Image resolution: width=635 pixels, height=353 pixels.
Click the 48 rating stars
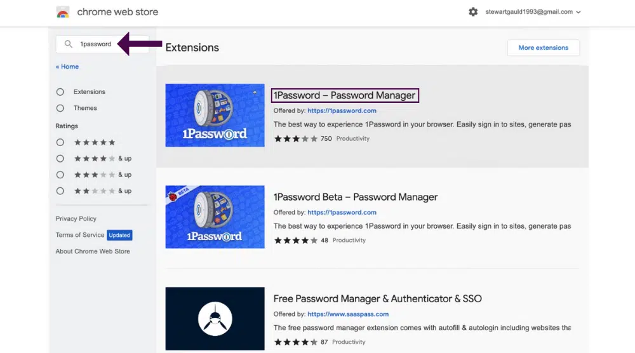(x=296, y=241)
